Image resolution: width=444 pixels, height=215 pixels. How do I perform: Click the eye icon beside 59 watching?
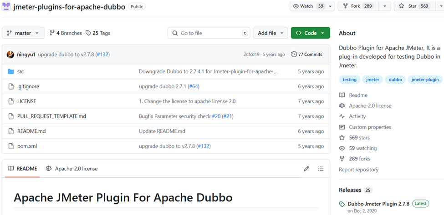click(x=342, y=148)
